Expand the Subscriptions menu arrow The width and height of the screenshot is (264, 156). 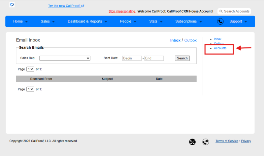(x=201, y=22)
